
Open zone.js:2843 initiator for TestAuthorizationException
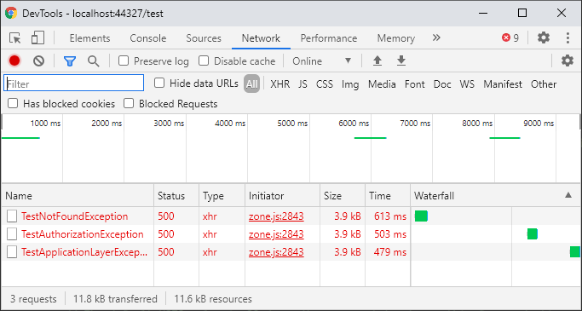pos(276,234)
